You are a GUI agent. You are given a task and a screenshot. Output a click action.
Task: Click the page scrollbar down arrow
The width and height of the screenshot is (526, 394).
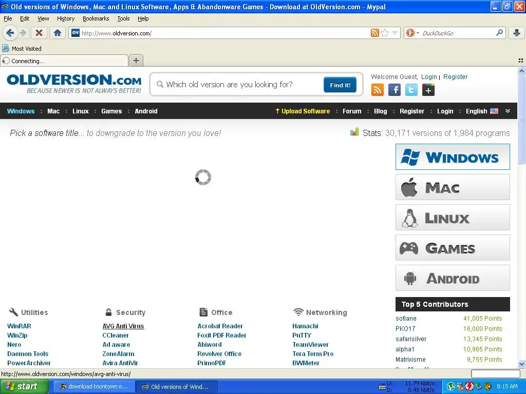[521, 364]
